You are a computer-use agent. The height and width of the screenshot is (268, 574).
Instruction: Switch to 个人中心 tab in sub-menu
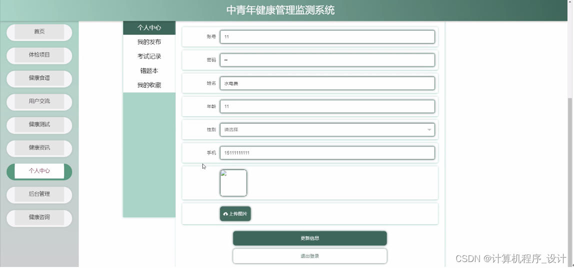pos(149,28)
